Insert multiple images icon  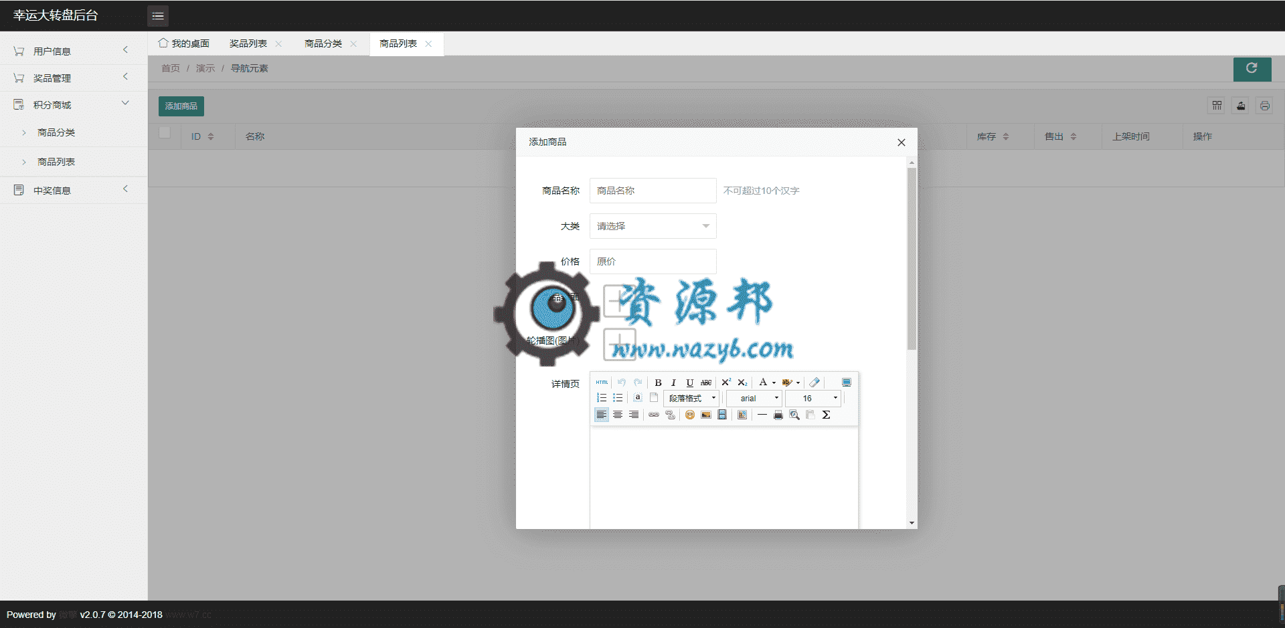742,415
